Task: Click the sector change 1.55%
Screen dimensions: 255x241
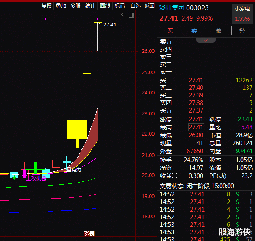Action: click(242, 19)
